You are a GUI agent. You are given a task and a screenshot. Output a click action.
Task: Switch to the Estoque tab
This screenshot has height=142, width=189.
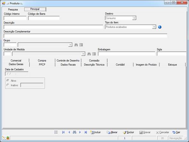point(172,65)
